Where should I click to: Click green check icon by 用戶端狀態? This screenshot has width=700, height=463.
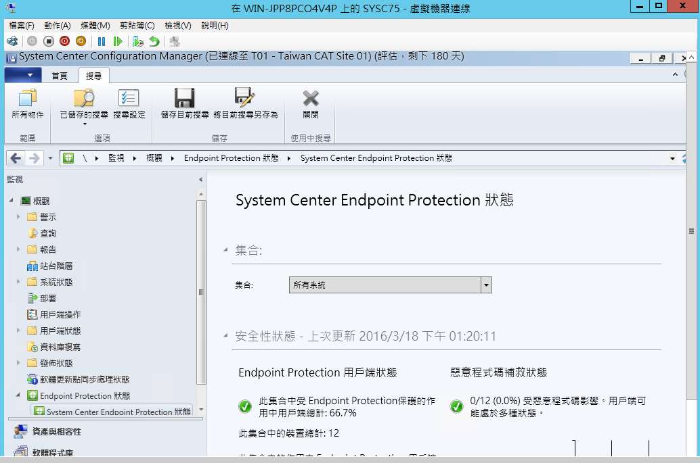[245, 406]
